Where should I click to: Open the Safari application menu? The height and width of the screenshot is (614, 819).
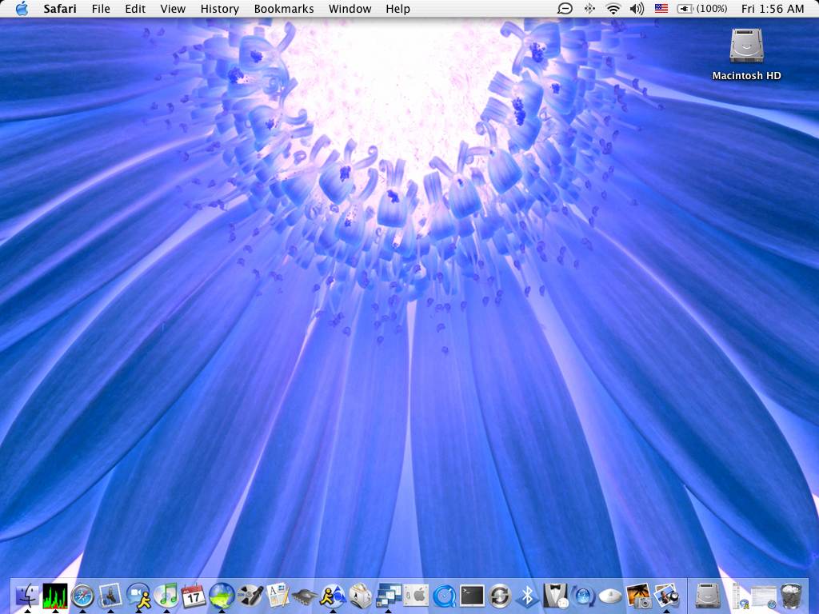59,9
